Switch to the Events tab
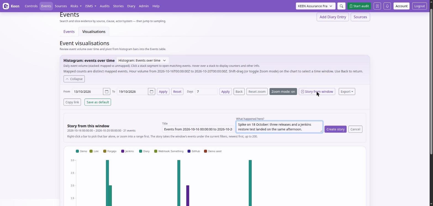The image size is (433, 206). 69,32
